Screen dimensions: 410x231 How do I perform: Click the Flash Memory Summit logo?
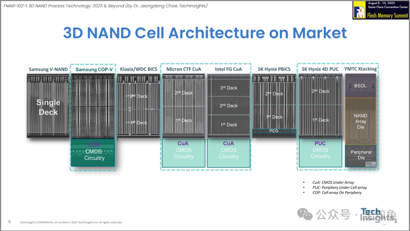[380, 10]
